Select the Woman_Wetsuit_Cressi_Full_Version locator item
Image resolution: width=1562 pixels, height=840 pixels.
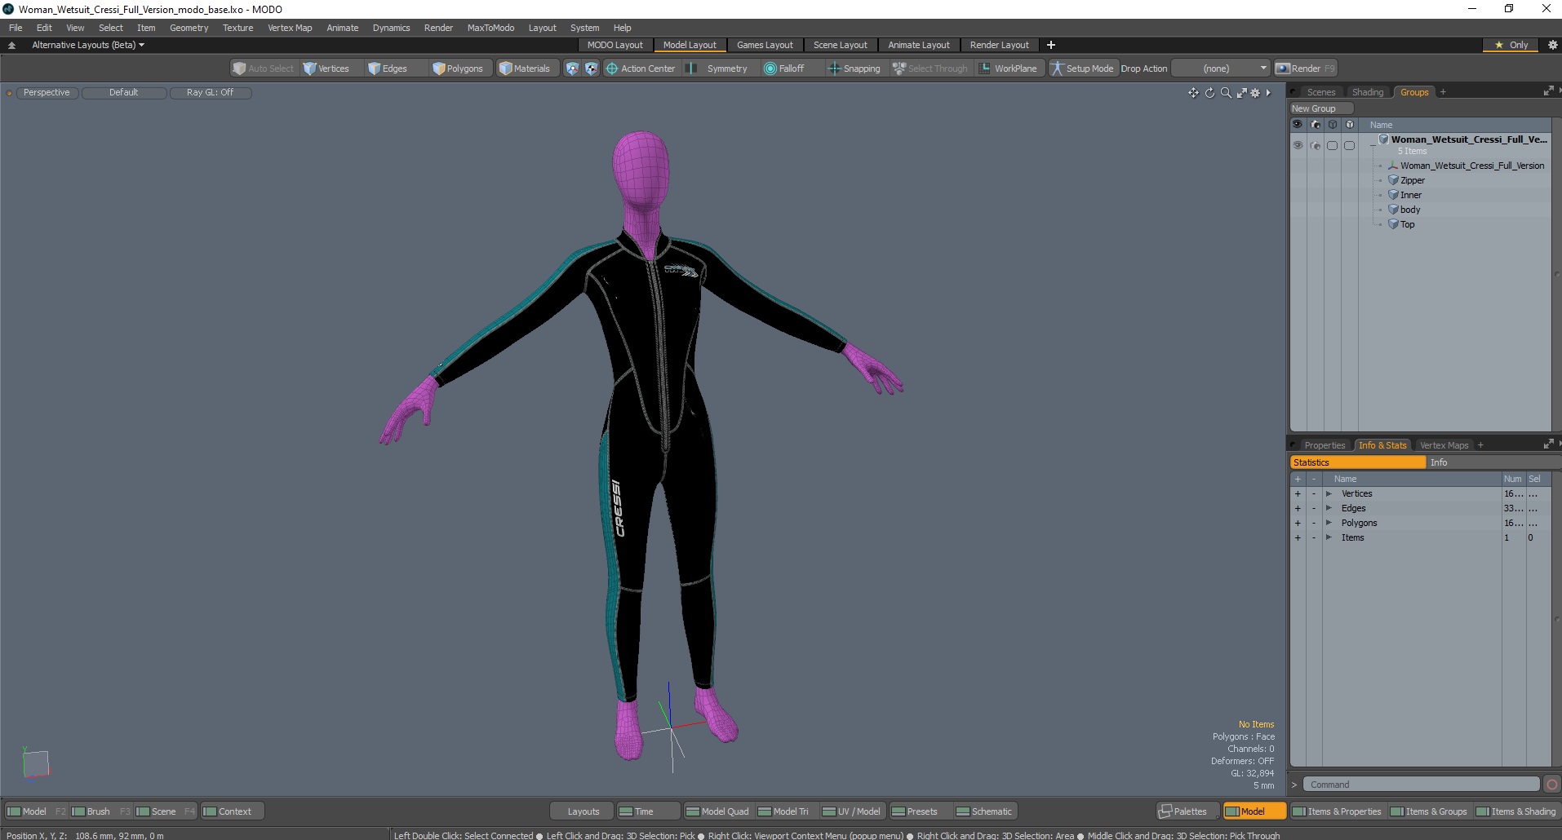click(1471, 166)
